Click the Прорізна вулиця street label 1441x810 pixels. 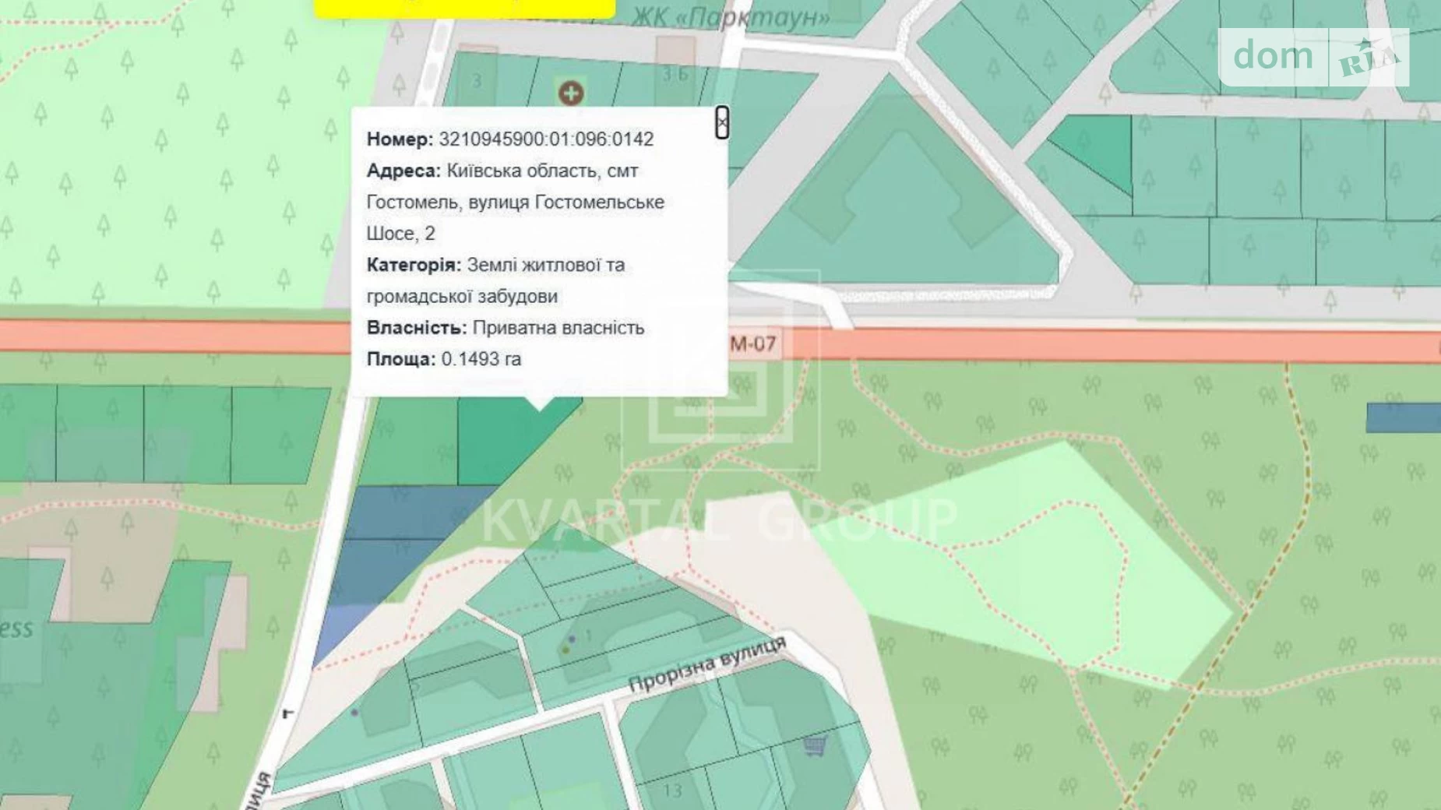tap(706, 665)
